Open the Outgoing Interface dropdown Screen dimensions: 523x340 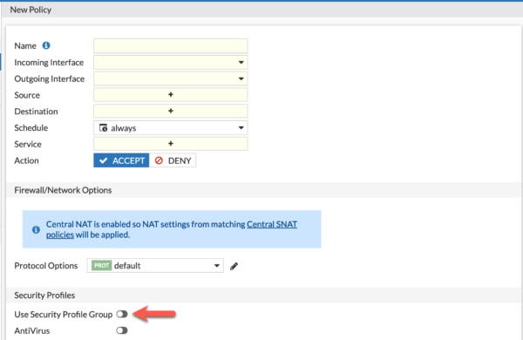(x=171, y=78)
